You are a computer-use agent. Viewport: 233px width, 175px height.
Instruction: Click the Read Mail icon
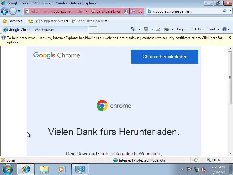[x=158, y=29]
